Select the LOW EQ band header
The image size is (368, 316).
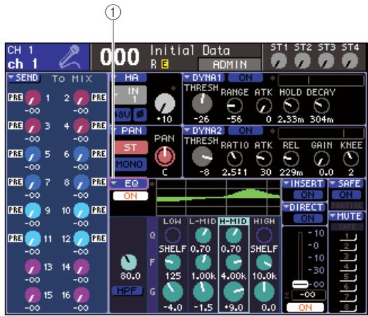coord(172,221)
